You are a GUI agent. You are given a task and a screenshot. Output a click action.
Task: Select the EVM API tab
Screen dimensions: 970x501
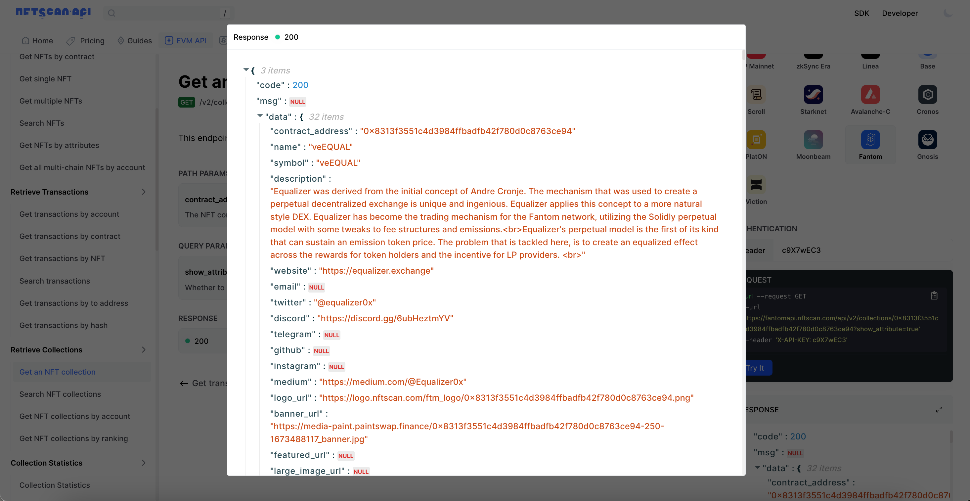[x=186, y=40]
